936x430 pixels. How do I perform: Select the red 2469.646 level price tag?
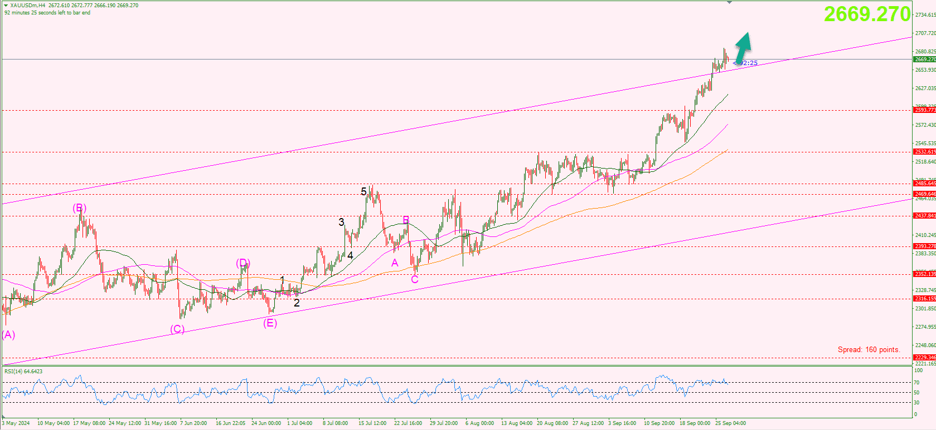pos(925,194)
